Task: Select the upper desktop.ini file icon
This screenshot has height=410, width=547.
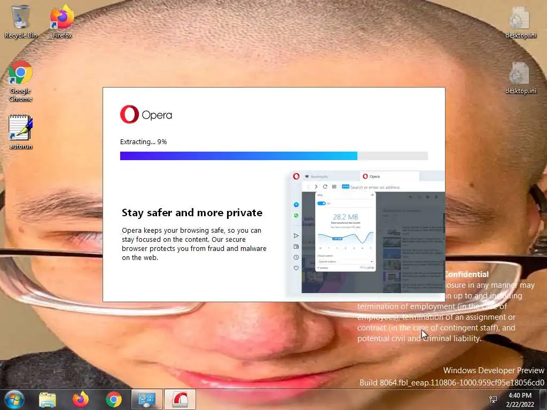Action: click(520, 21)
